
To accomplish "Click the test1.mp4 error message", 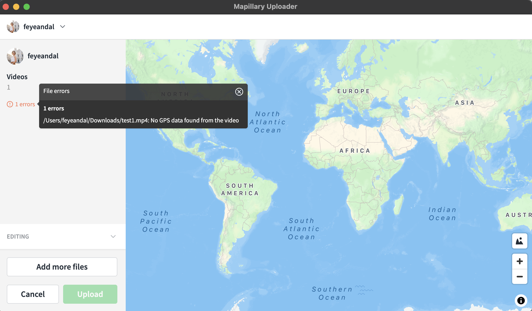I will (x=141, y=120).
